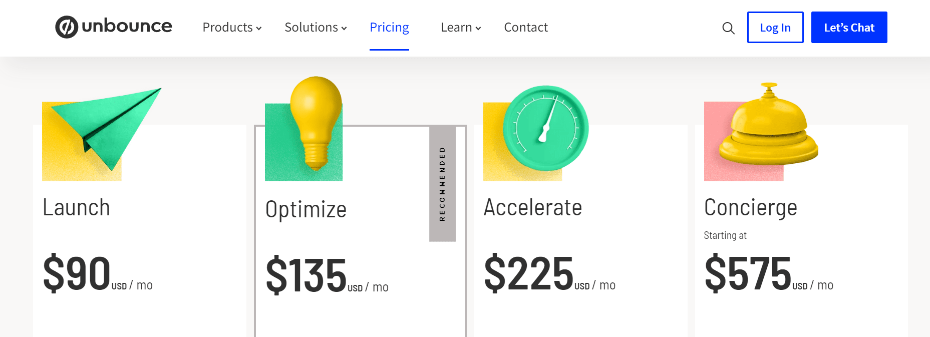Click the Let's Chat button
Screen dimensions: 930x337
849,28
